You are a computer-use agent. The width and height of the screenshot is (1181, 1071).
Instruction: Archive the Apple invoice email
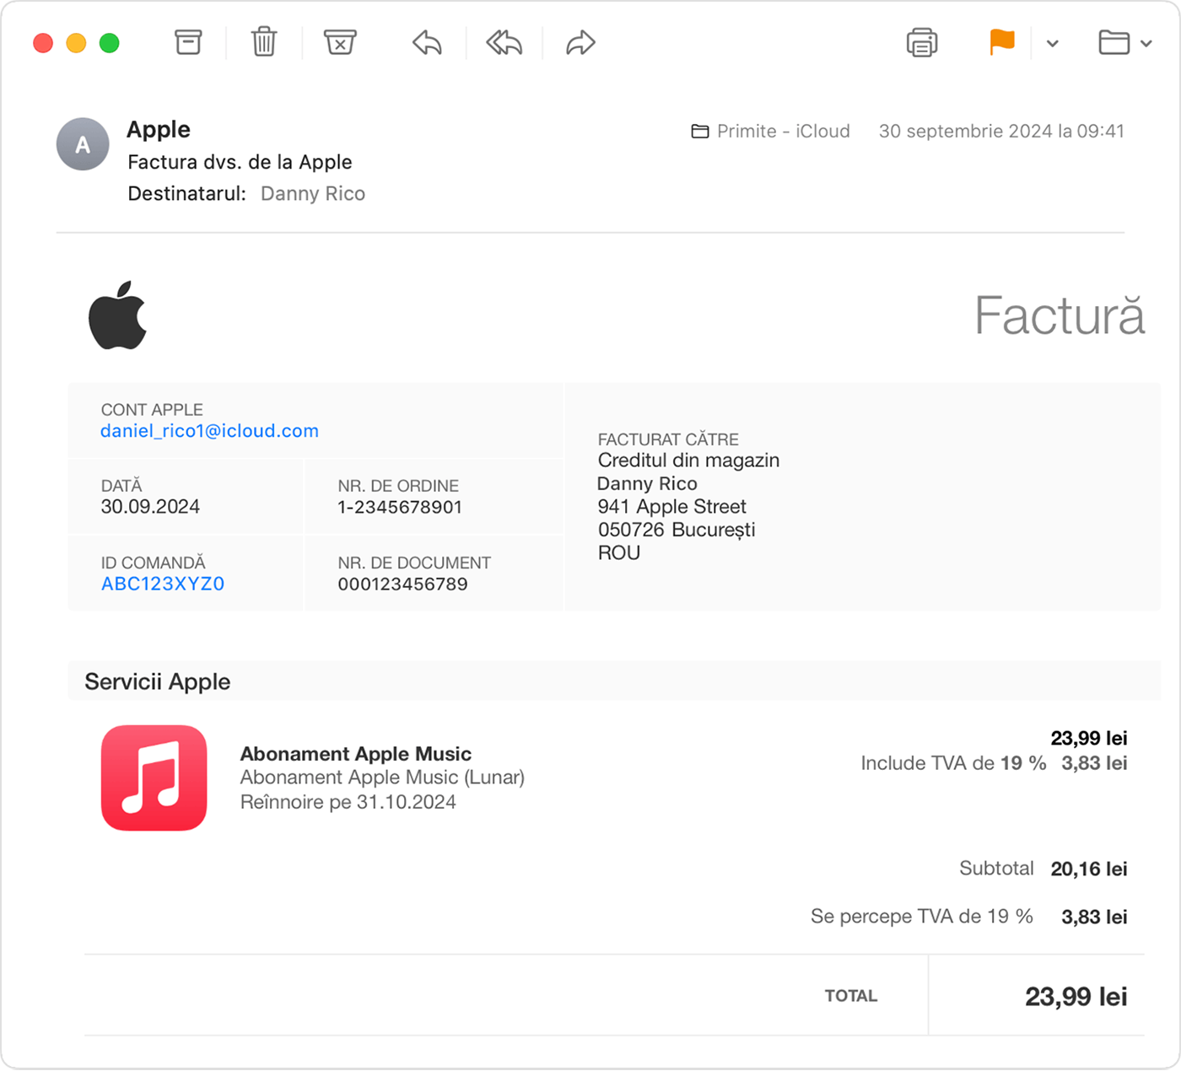tap(187, 42)
